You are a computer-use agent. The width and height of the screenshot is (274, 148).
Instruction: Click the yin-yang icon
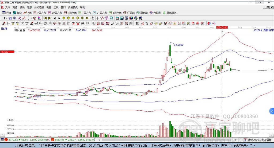click(209, 23)
